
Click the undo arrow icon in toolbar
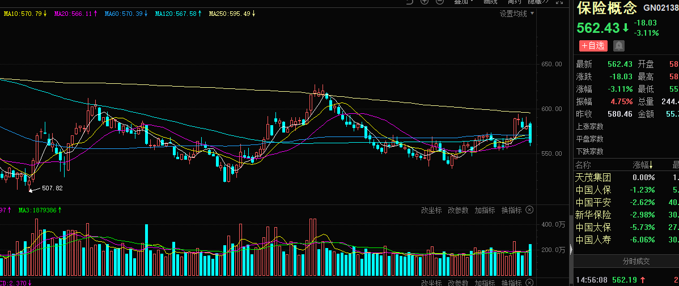coord(410,2)
